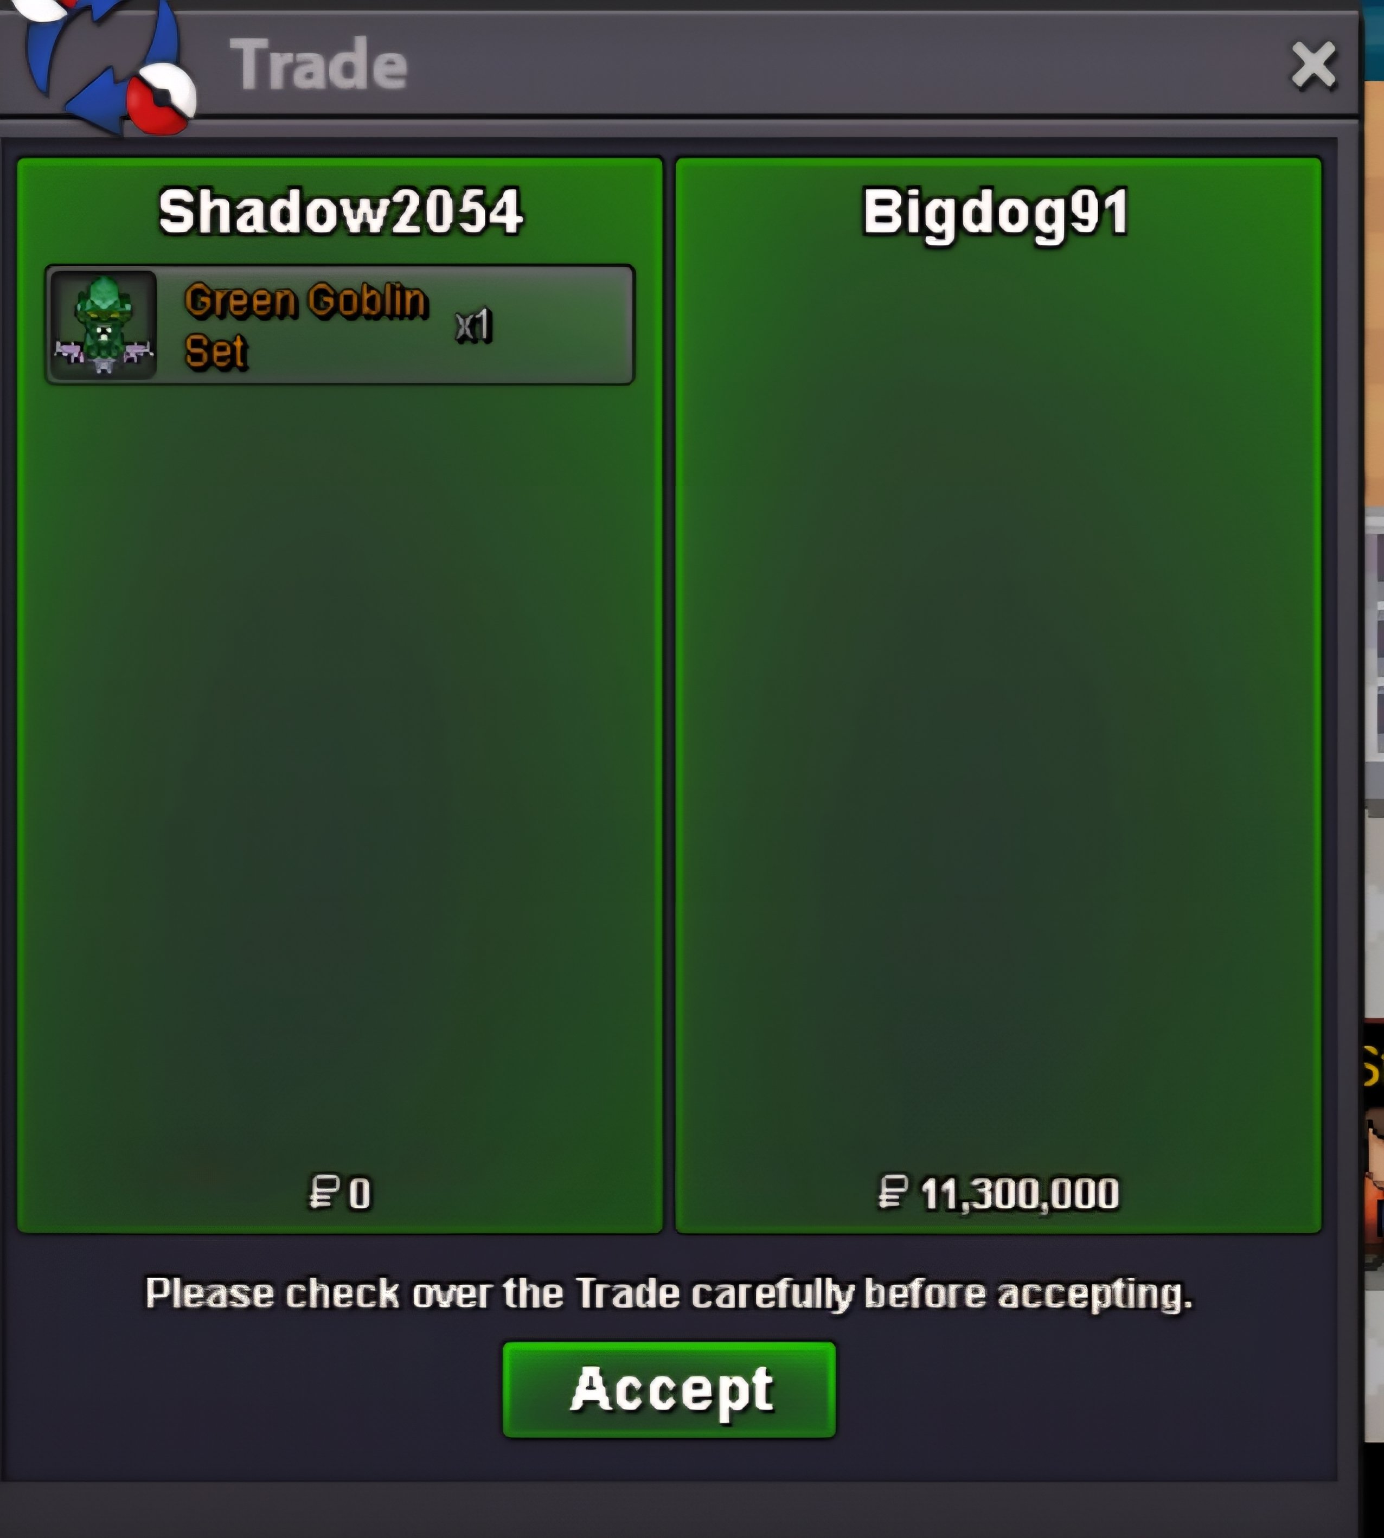Close the Trade window
Screen dimensions: 1384x1538
tap(1314, 66)
